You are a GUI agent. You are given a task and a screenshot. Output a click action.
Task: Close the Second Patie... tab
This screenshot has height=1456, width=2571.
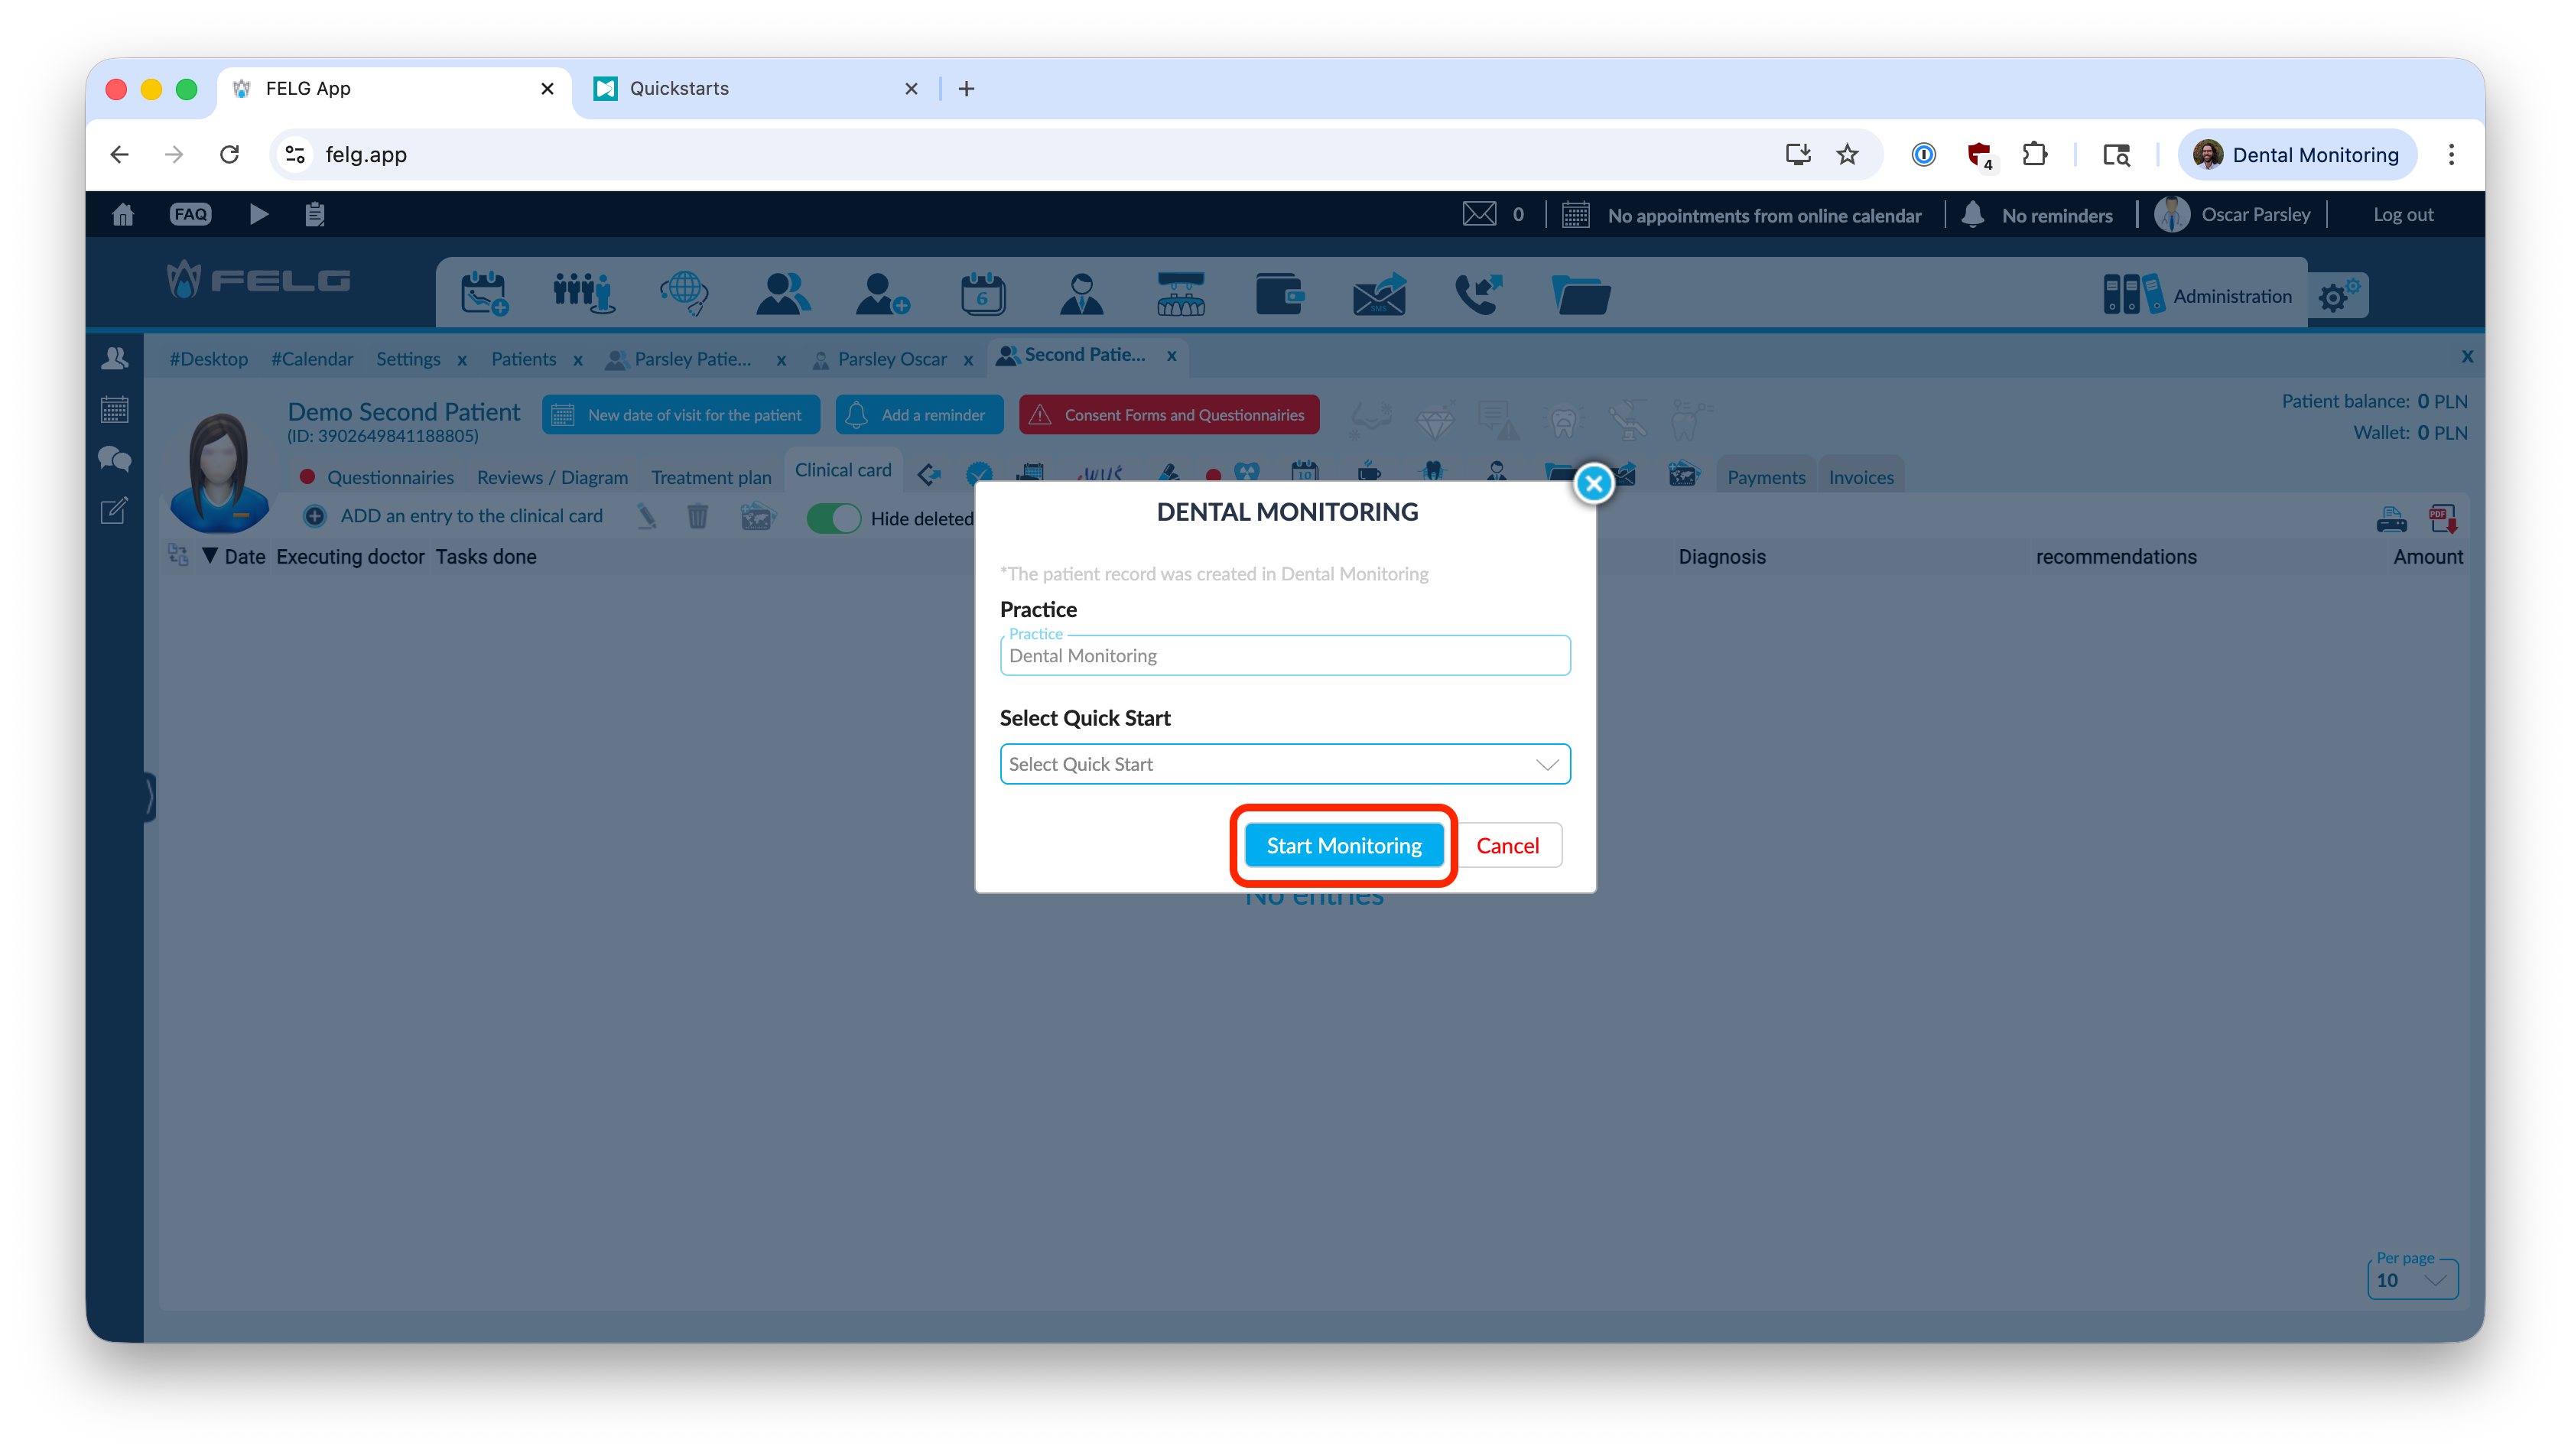[x=1171, y=355]
